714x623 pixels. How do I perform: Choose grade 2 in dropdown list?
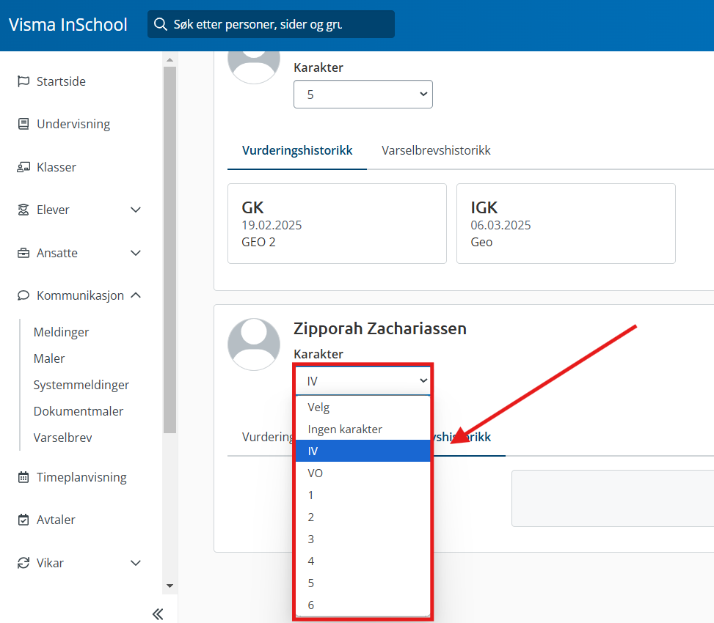pyautogui.click(x=363, y=517)
